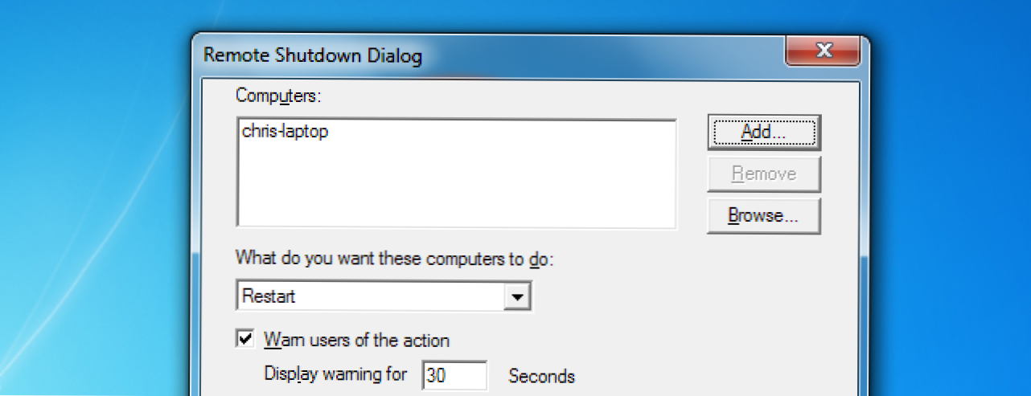Click empty space in the Computers list box

(456, 185)
